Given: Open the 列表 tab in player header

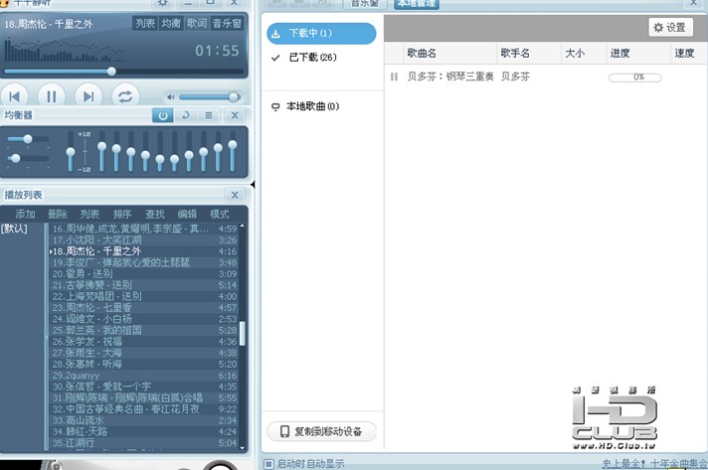Looking at the screenshot, I should (x=145, y=23).
